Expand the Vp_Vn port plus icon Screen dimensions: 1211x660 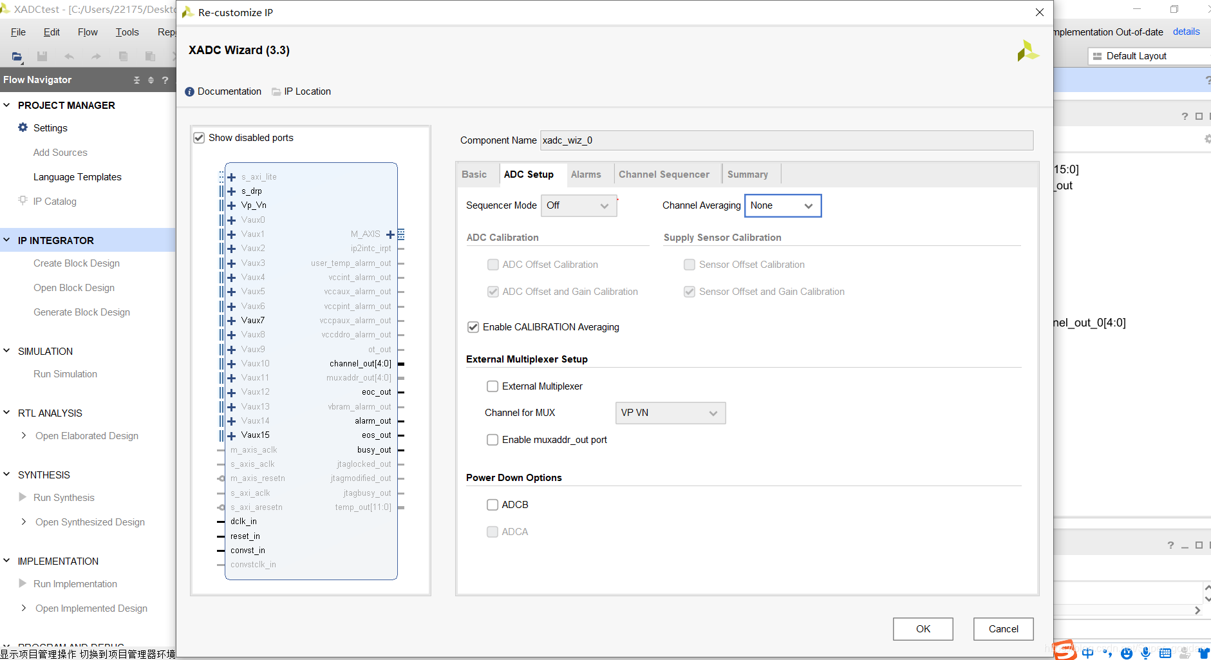pyautogui.click(x=232, y=205)
